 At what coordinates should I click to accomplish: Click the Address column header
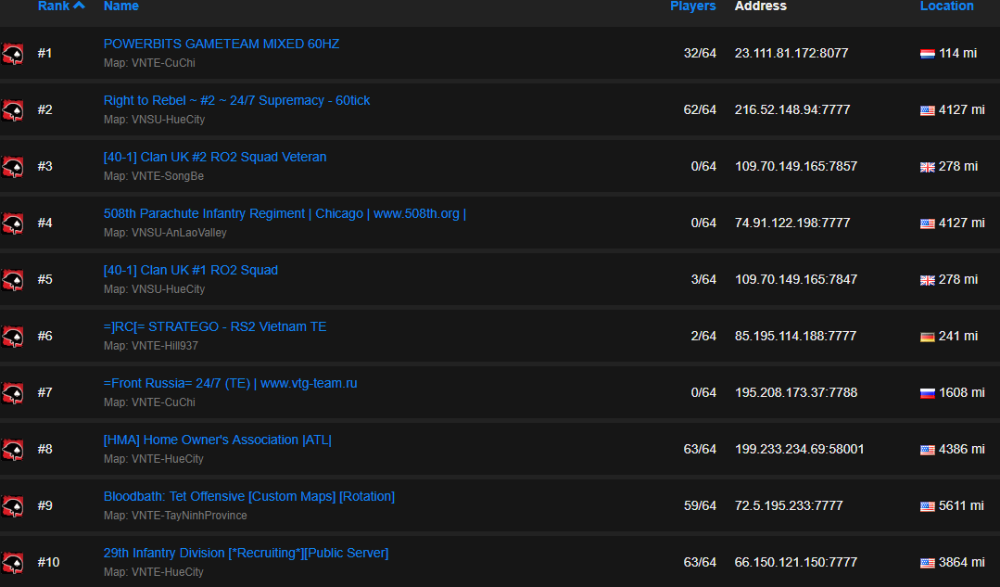[760, 6]
